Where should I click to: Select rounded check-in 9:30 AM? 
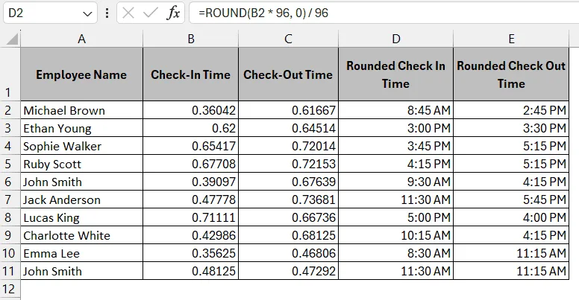point(395,182)
